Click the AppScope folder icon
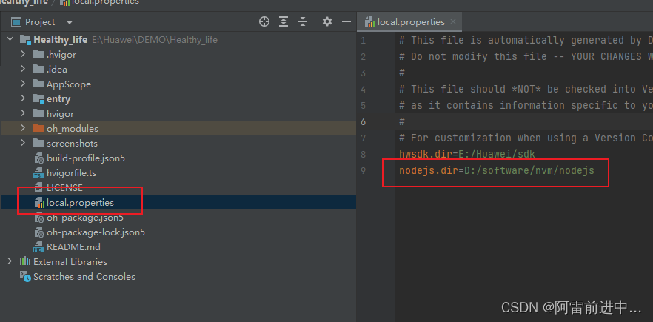Screen dimensions: 653x322 tap(38, 84)
